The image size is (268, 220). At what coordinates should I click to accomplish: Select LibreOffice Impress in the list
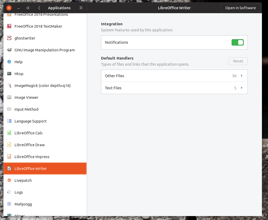[x=45, y=157]
